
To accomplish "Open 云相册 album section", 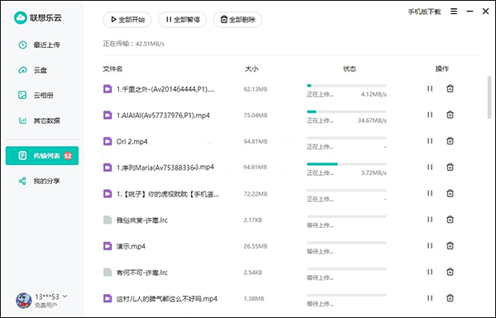I will click(x=36, y=95).
